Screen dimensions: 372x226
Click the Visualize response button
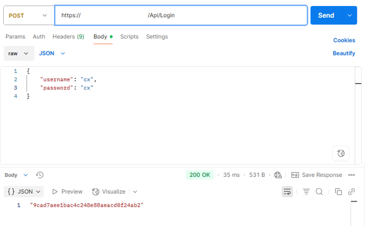[109, 191]
